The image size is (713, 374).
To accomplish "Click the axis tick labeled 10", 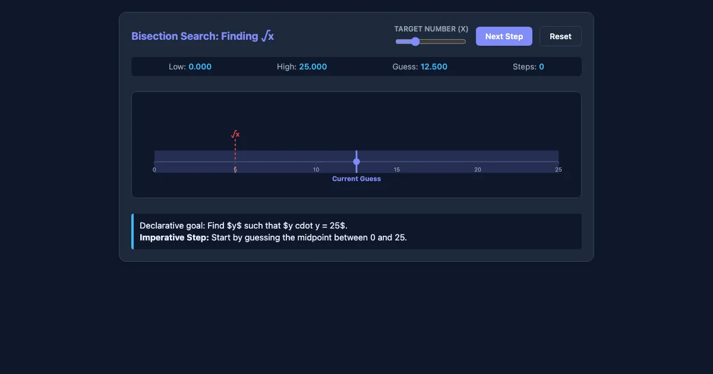I will 316,170.
